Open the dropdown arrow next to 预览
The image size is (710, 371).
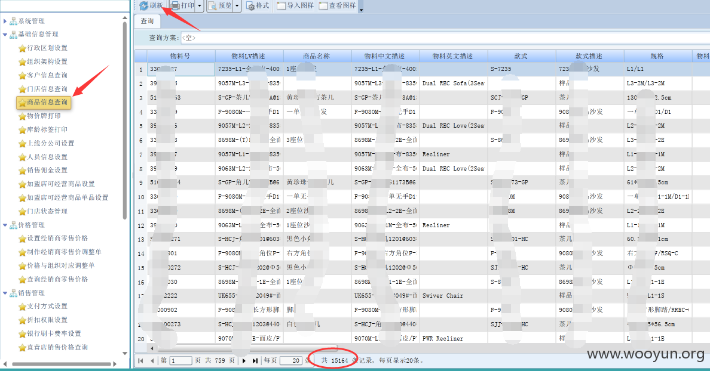tap(237, 6)
